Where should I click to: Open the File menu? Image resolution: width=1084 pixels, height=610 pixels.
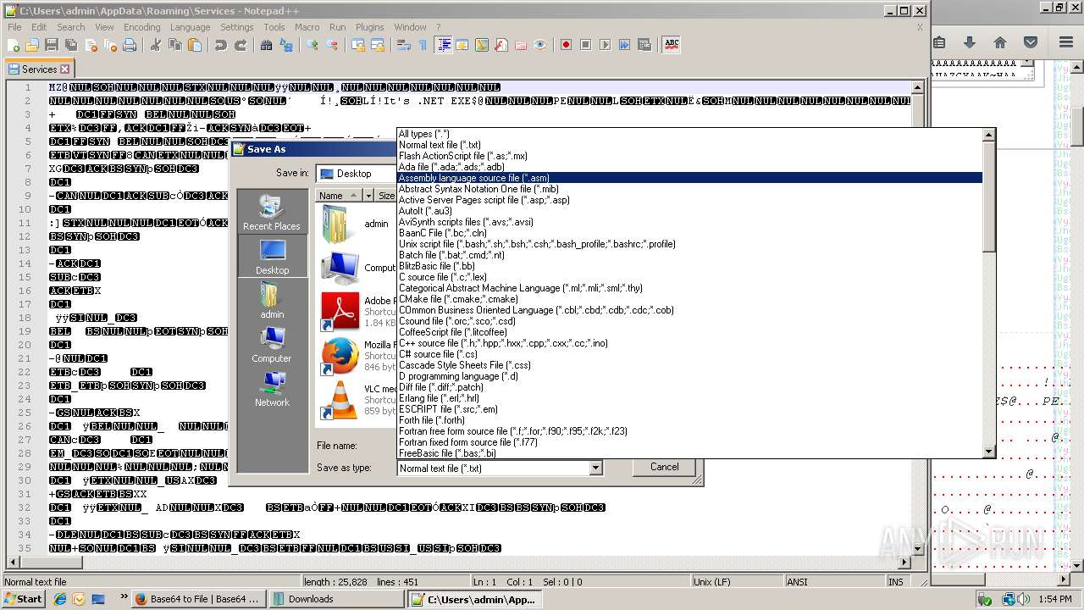click(14, 27)
